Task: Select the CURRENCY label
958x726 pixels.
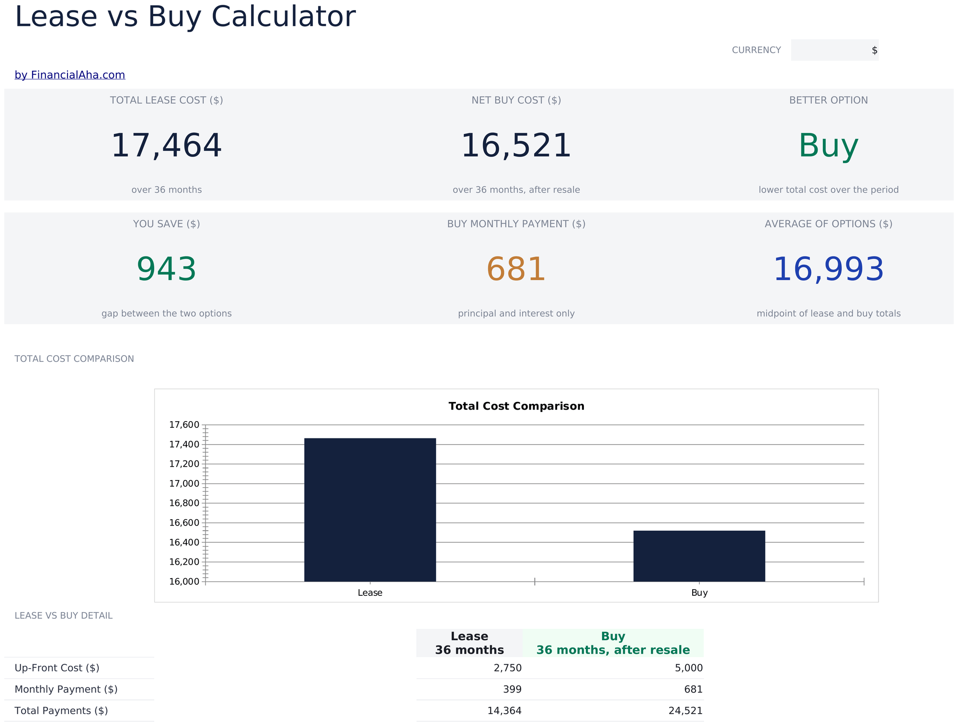Action: tap(756, 50)
